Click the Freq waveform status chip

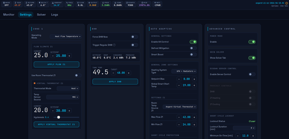coord(69,4)
